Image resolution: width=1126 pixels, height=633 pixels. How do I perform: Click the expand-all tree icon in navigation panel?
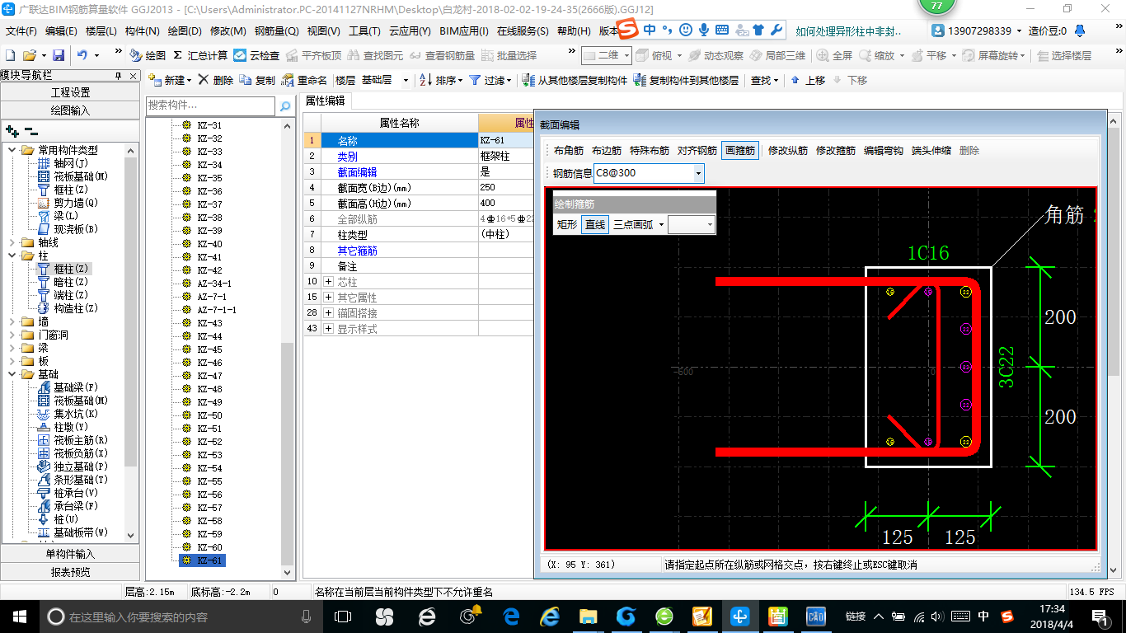[x=12, y=131]
